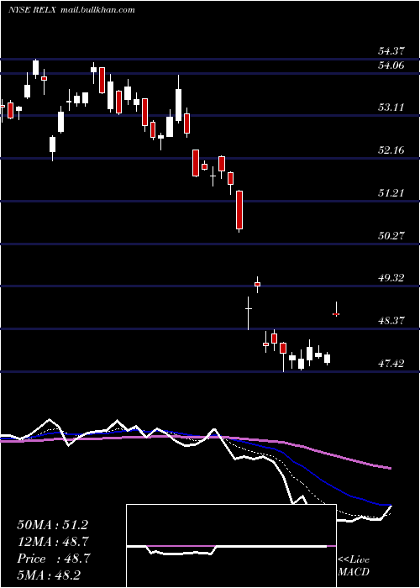Click the 5MA : 48.2 readout

pyautogui.click(x=49, y=575)
